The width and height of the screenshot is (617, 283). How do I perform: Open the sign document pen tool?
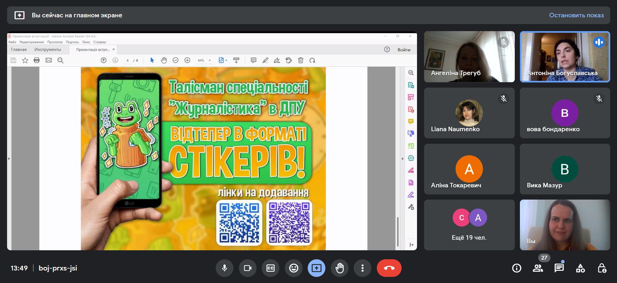tap(277, 60)
